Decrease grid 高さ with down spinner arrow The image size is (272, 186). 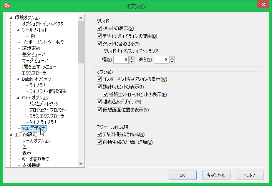172,61
